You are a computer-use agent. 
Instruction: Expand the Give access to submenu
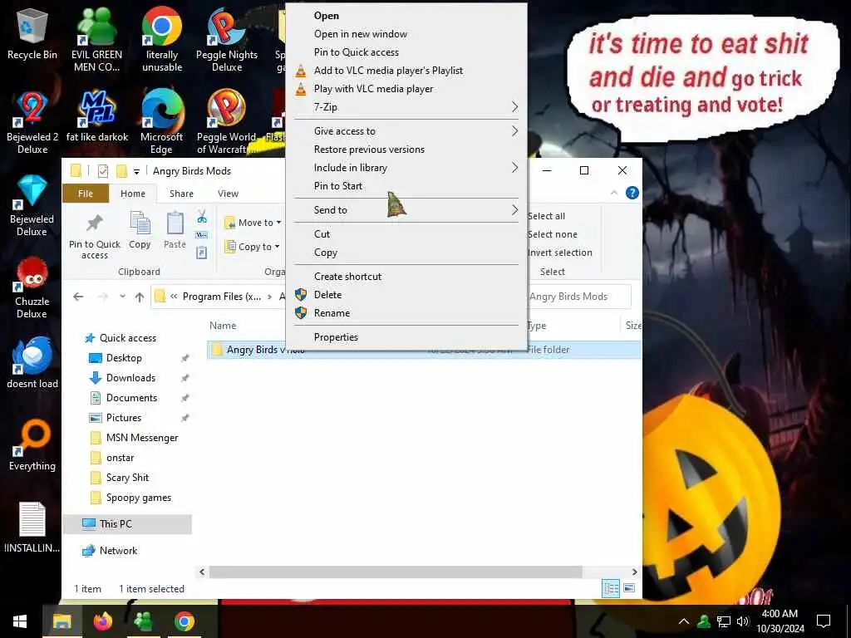coord(406,130)
